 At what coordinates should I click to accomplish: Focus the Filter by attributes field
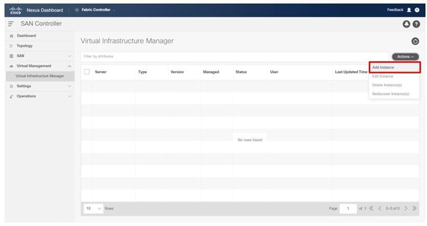point(234,56)
